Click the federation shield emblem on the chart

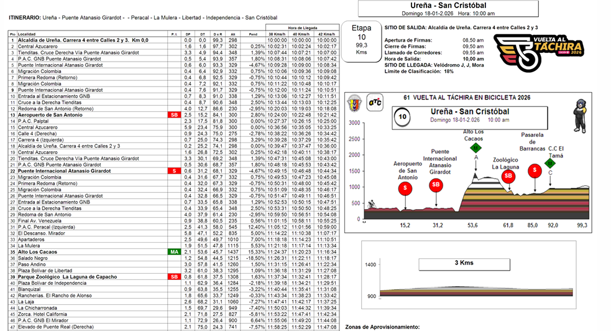click(x=354, y=102)
